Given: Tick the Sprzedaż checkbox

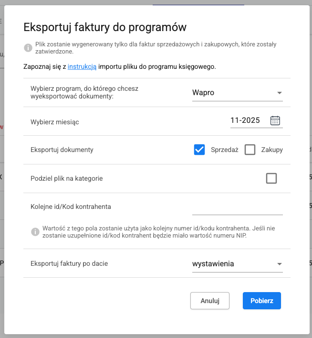Looking at the screenshot, I should (199, 150).
